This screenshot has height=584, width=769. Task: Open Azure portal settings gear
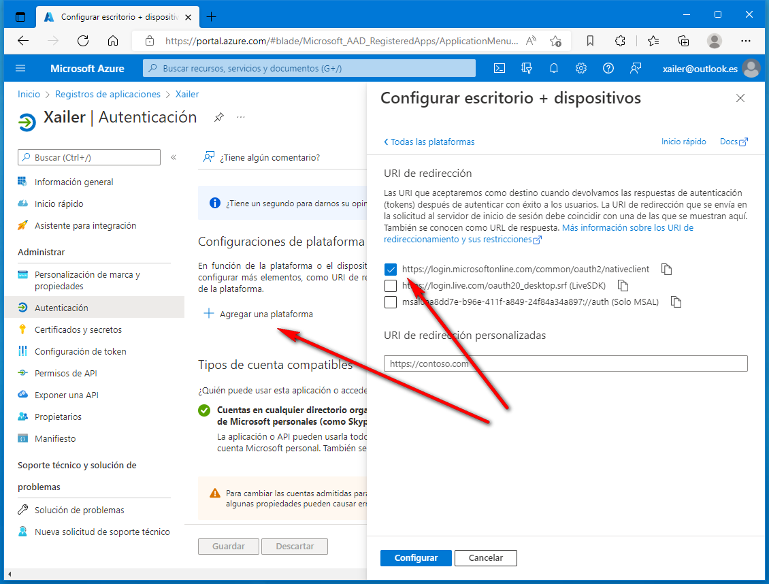click(581, 68)
